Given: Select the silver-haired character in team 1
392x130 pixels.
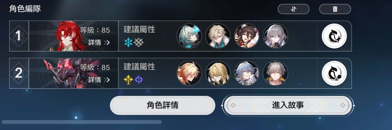Looking at the screenshot, I should tap(275, 36).
